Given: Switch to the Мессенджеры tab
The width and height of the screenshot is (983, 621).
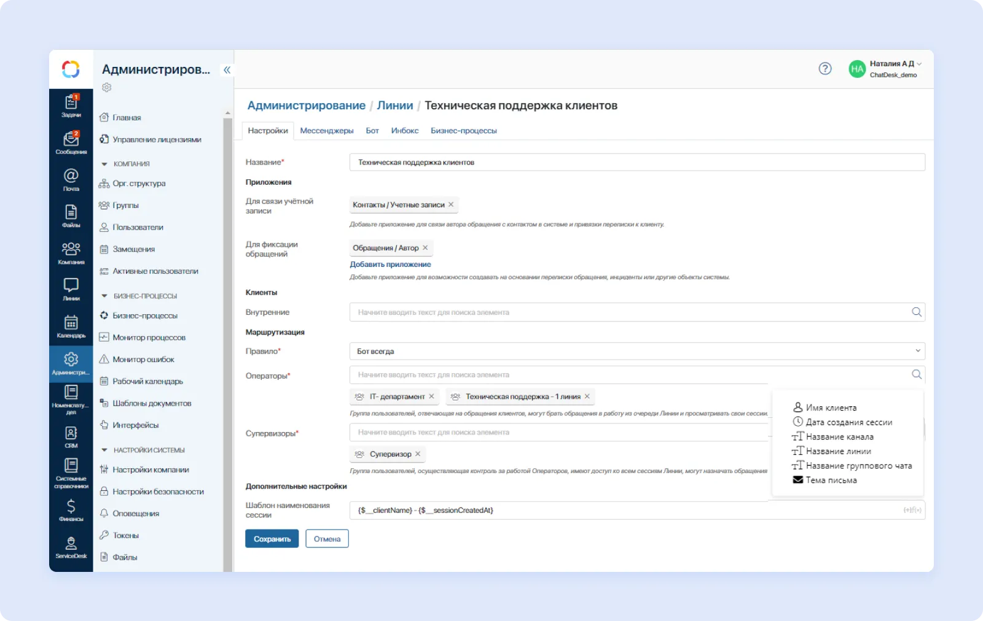Looking at the screenshot, I should [327, 130].
